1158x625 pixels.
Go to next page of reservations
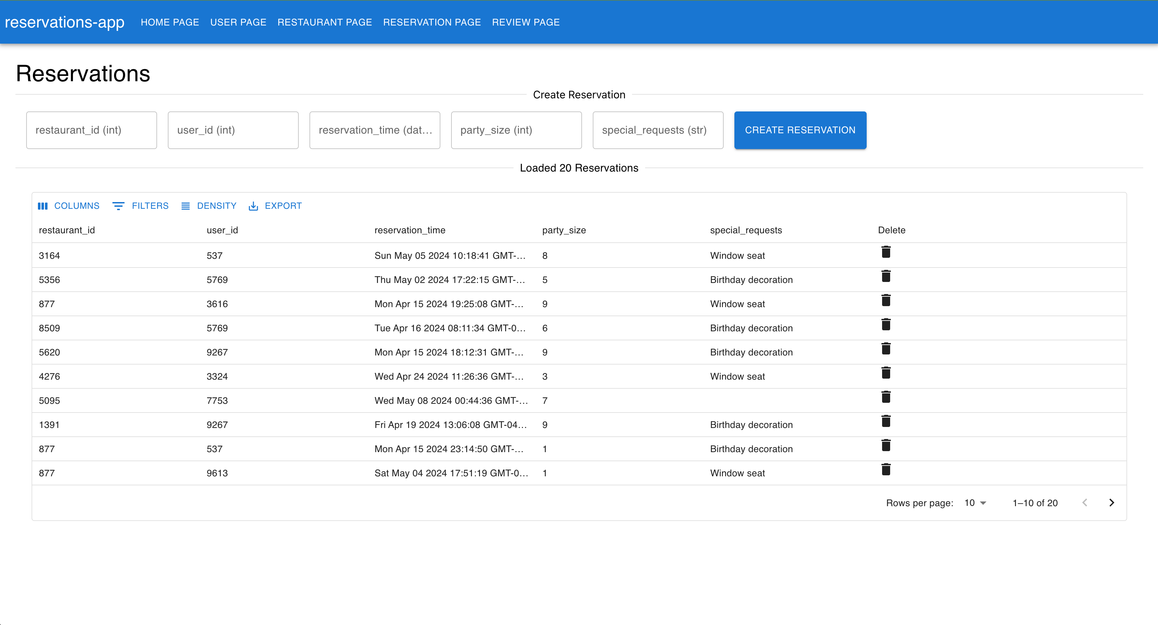(1111, 503)
